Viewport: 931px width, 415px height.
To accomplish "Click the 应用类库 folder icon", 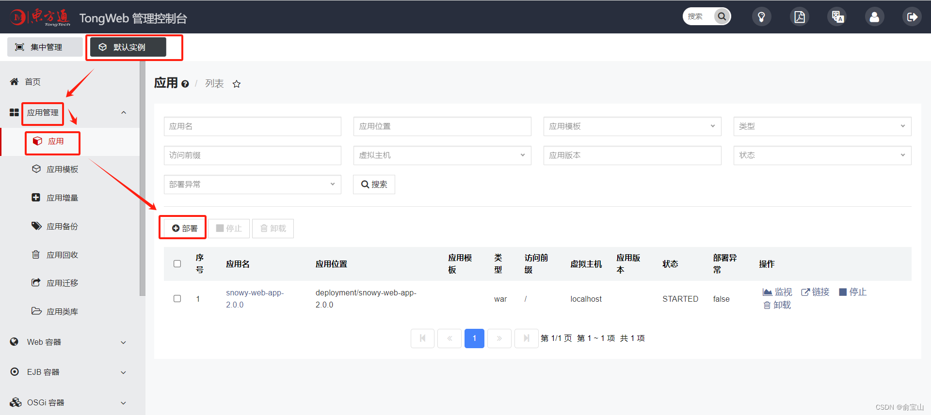I will click(36, 311).
